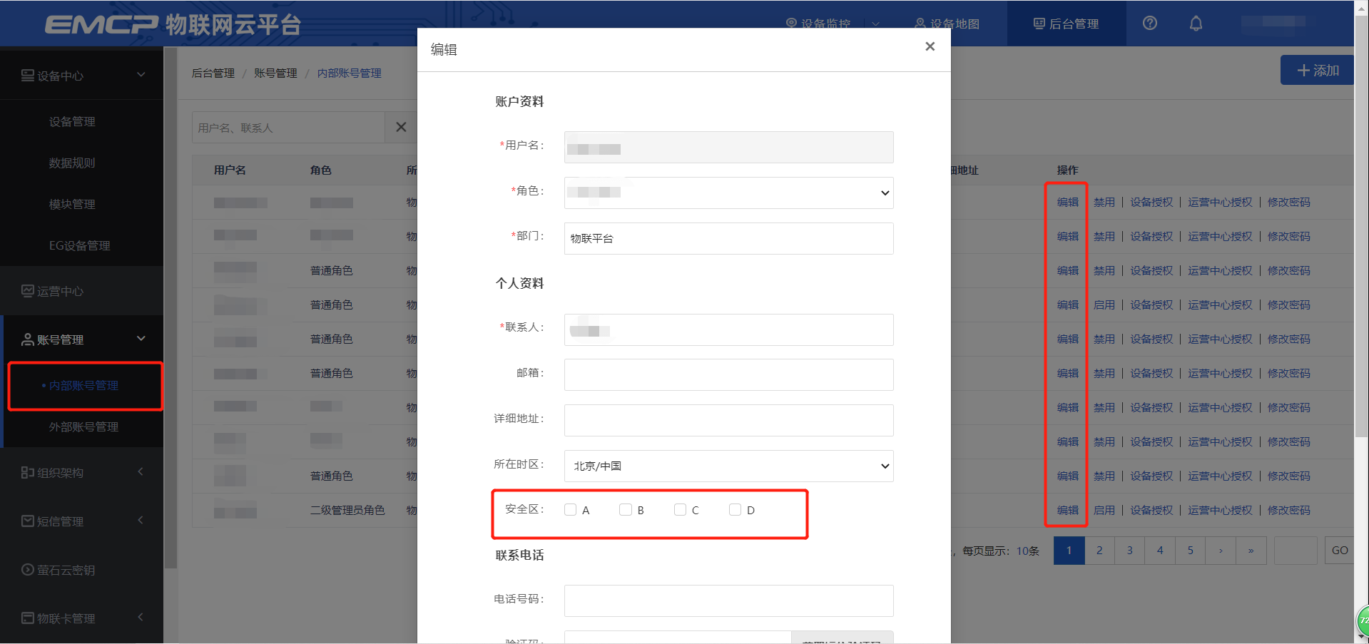
Task: Click the 组织架构 sidebar icon
Action: (x=27, y=472)
